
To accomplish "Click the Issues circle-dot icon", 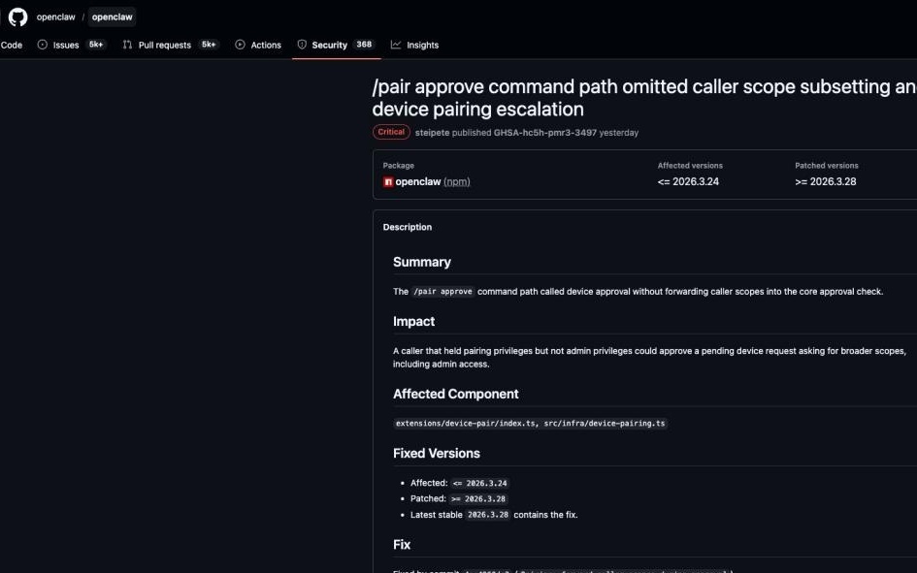I will [43, 45].
